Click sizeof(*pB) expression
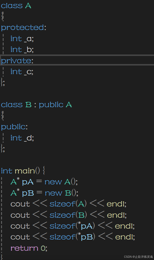This screenshot has width=154, height=260. click(72, 237)
